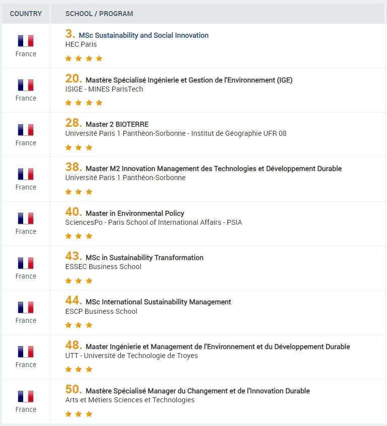Click the COUNTRY column header

26,14
